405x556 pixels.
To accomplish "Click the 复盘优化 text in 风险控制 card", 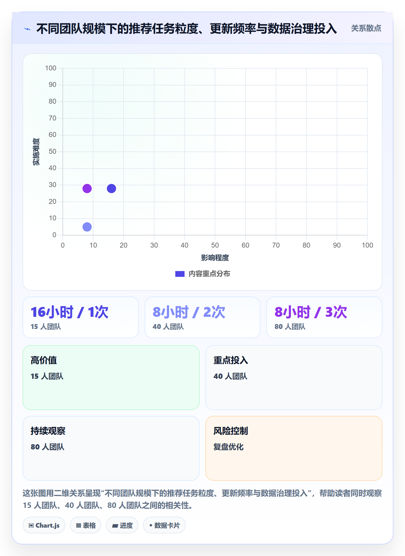I will [x=229, y=447].
